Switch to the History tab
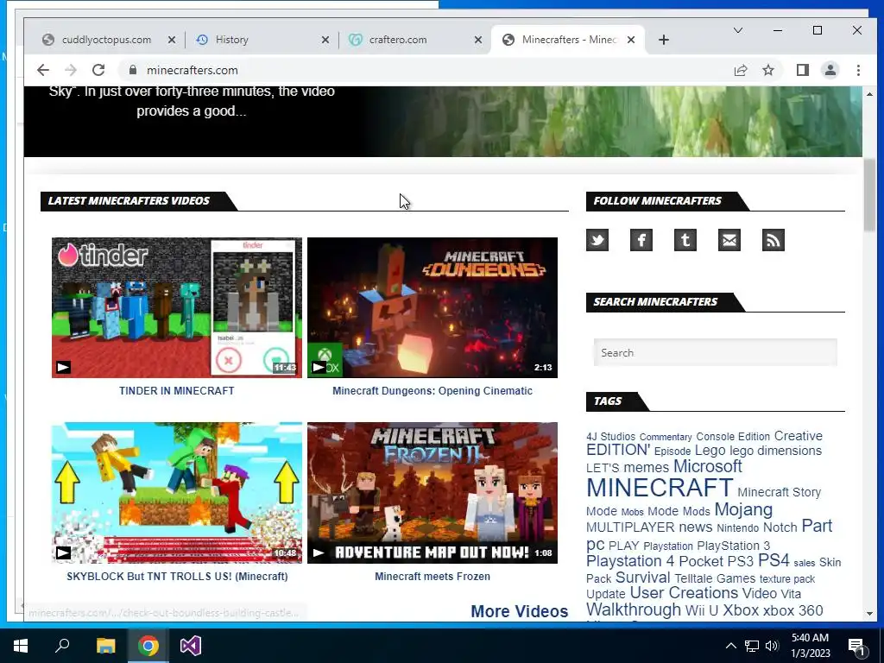 pos(260,40)
